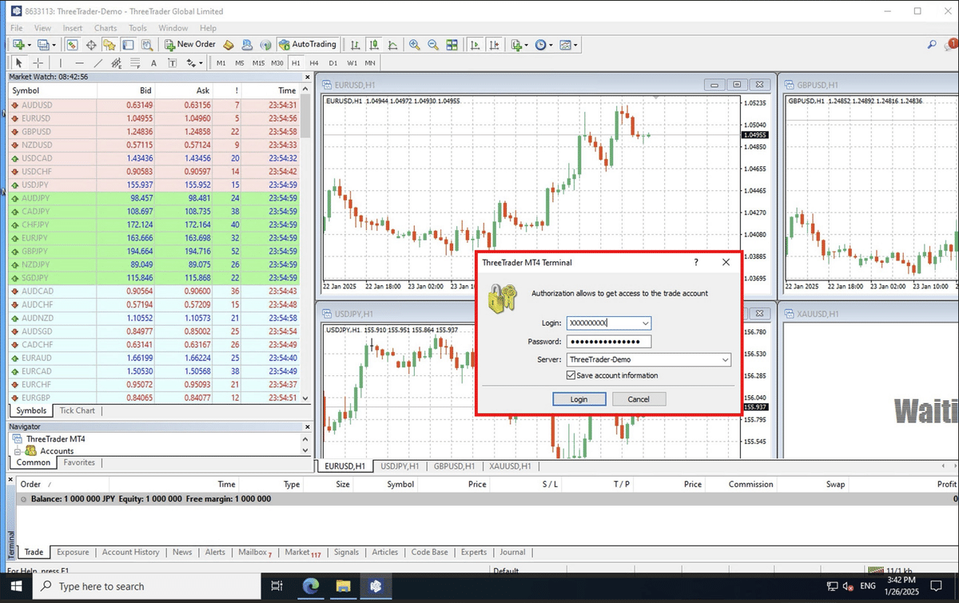The width and height of the screenshot is (959, 603).
Task: Switch to the XAUUSD,H1 chart tab
Action: pyautogui.click(x=510, y=466)
